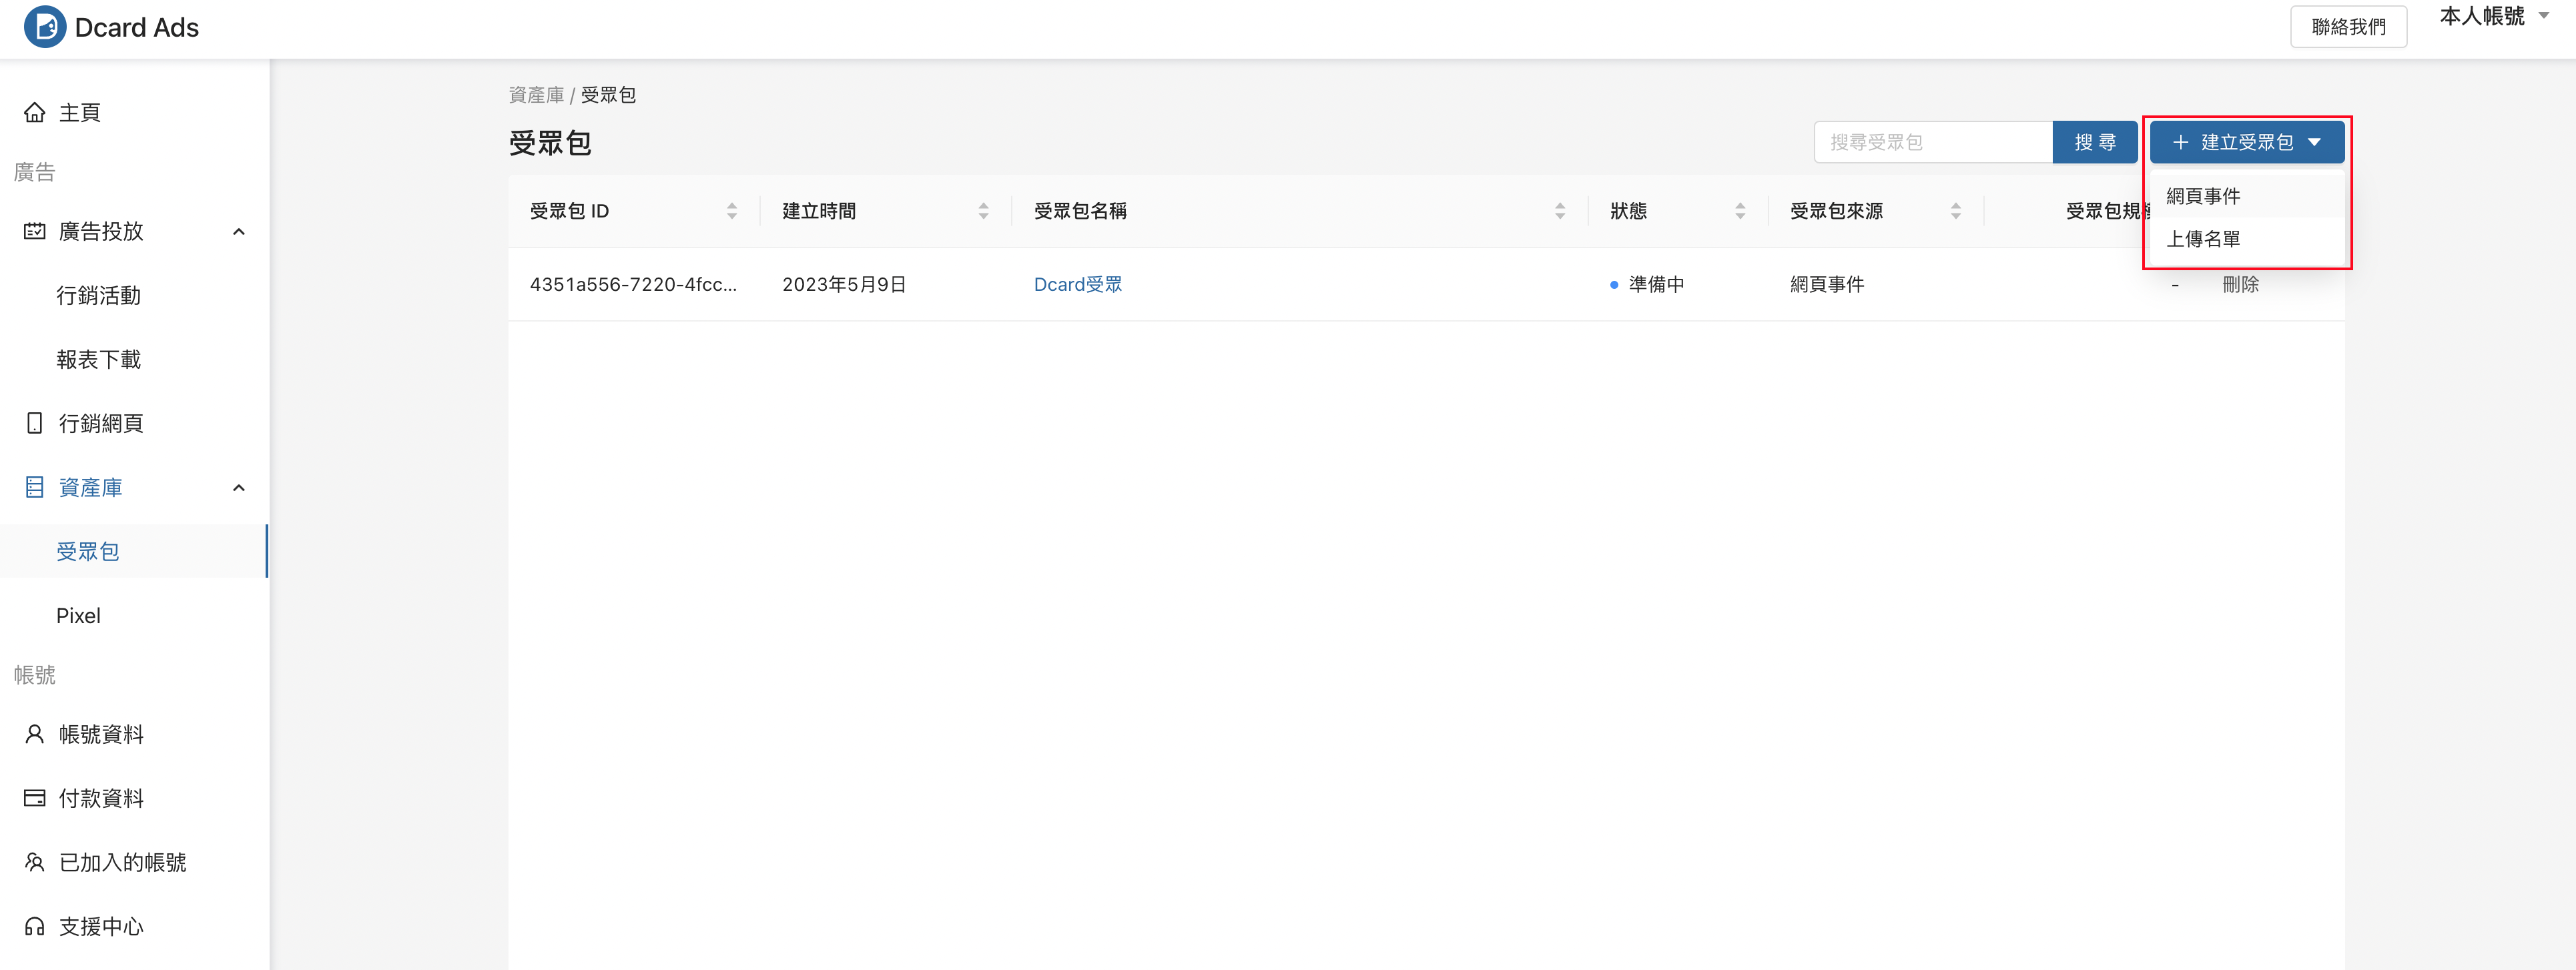Viewport: 2576px width, 970px height.
Task: Open 支援中心 in the sidebar
Action: tap(101, 926)
